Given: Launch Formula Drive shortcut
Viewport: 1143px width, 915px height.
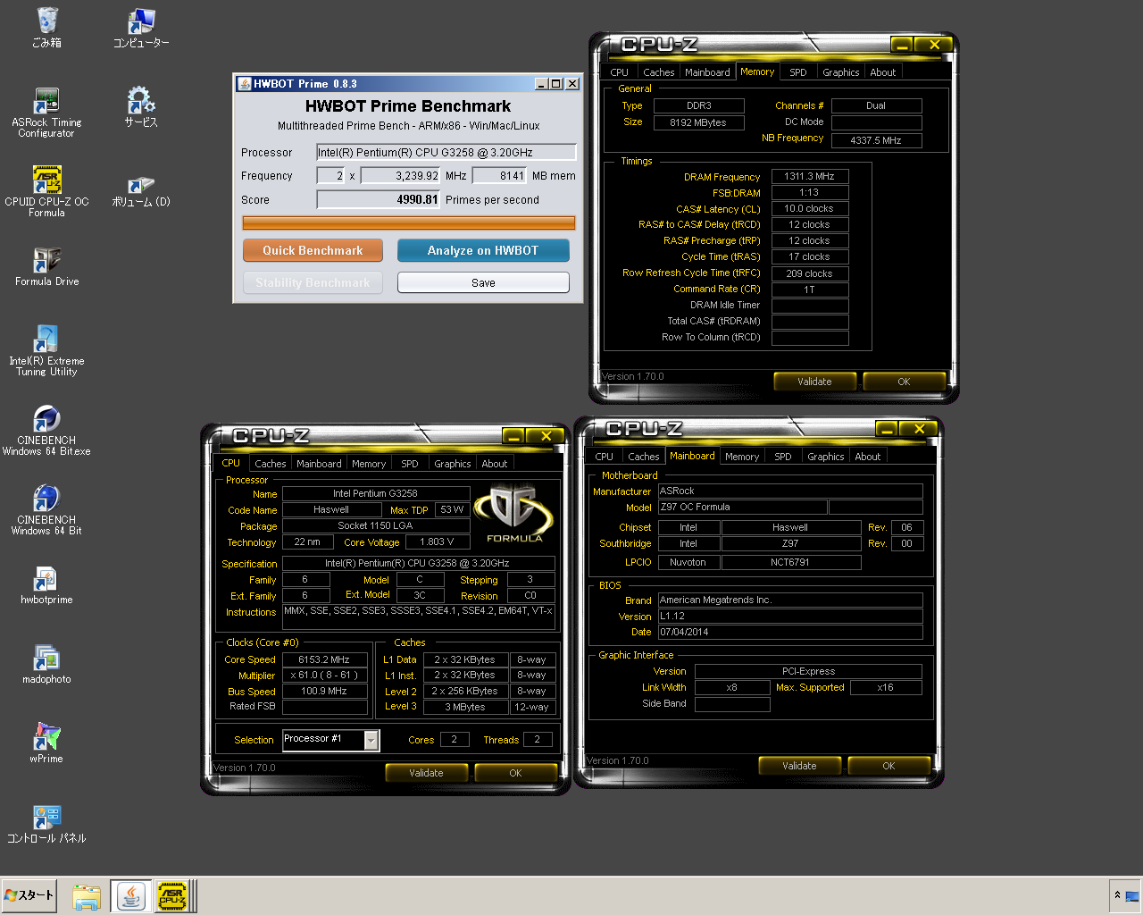Looking at the screenshot, I should (x=46, y=266).
